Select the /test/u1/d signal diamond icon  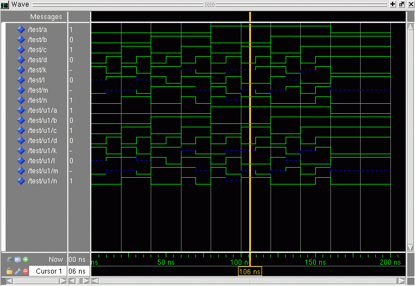tap(21, 141)
